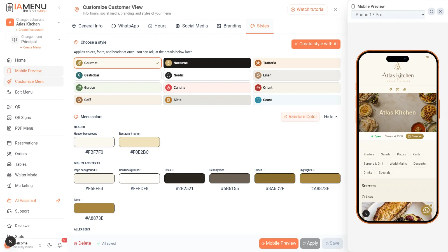Click the Orders utensils icon
The height and width of the screenshot is (252, 448).
9,154
